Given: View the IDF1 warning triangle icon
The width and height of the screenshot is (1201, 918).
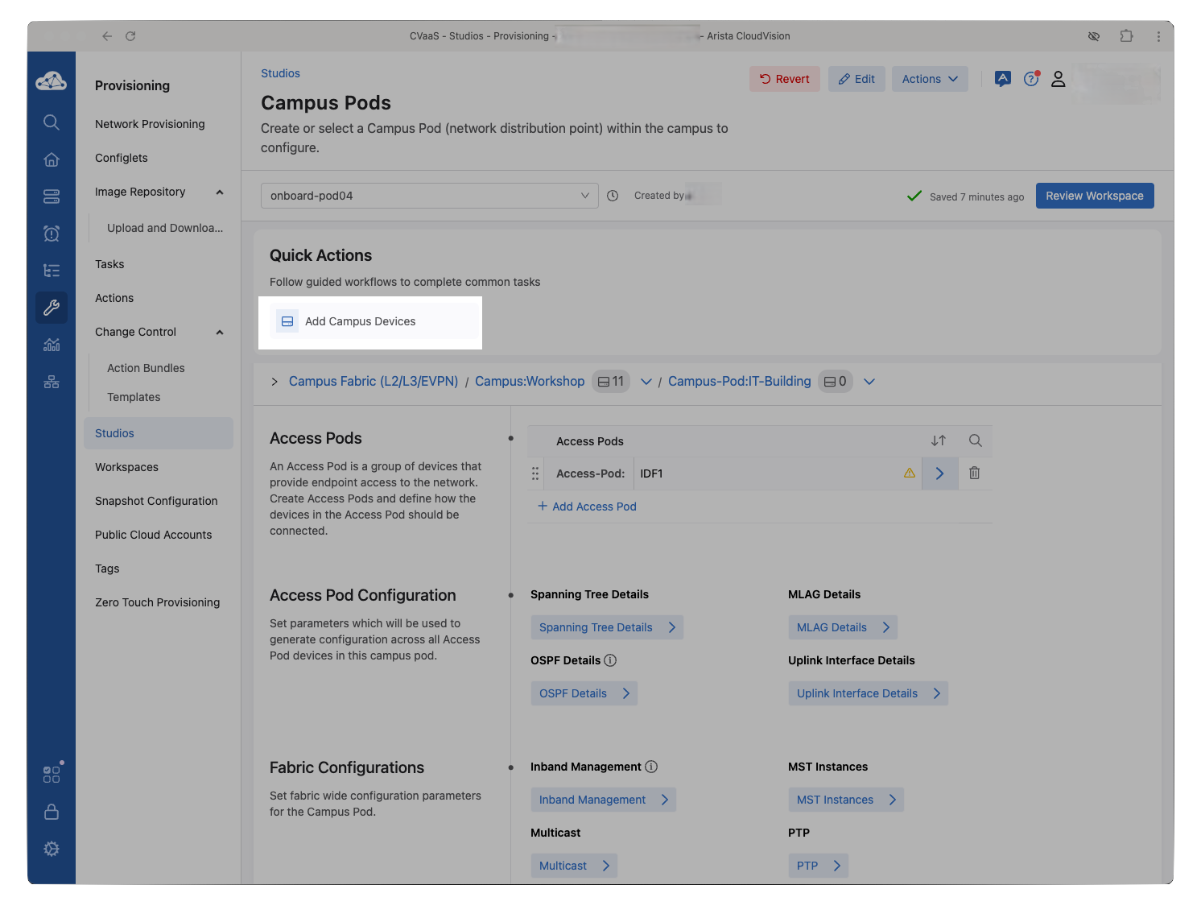Looking at the screenshot, I should [910, 473].
